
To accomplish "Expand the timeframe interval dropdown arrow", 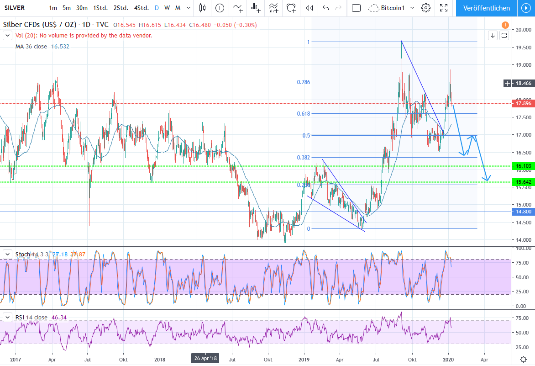I will 189,8.
